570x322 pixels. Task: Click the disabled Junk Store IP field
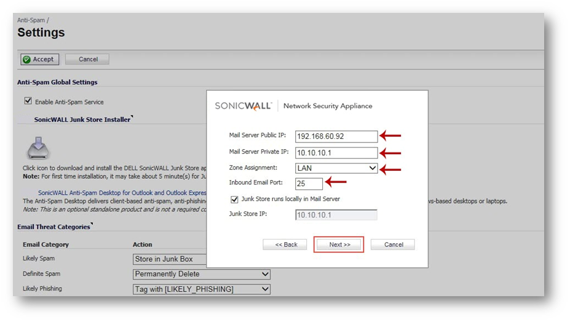pos(336,215)
